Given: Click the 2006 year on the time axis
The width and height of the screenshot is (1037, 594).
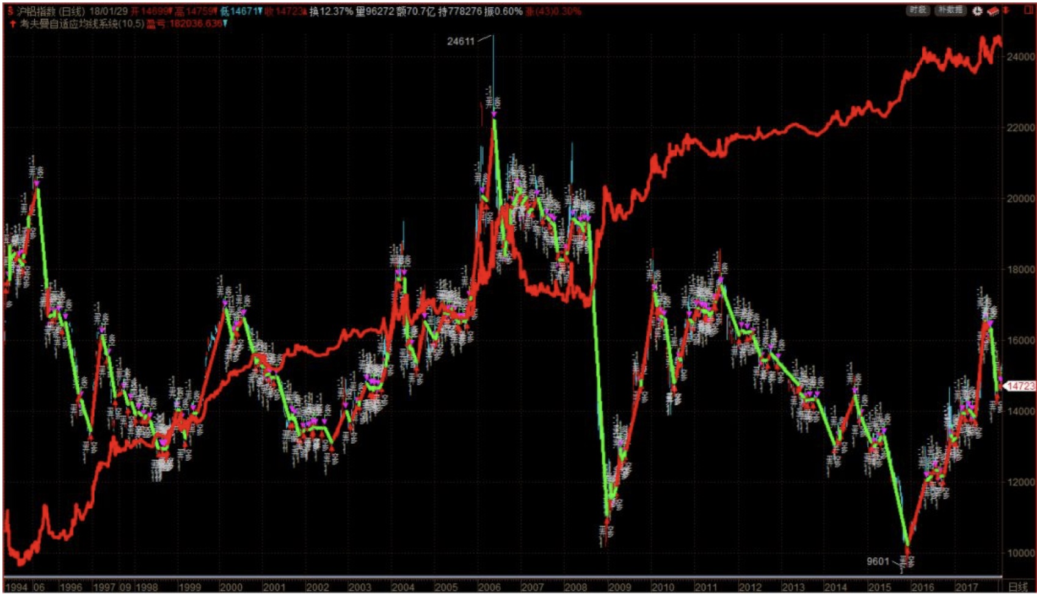Looking at the screenshot, I should (489, 587).
